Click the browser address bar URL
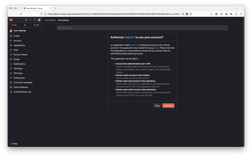The height and width of the screenshot is (157, 252). [x=113, y=14]
